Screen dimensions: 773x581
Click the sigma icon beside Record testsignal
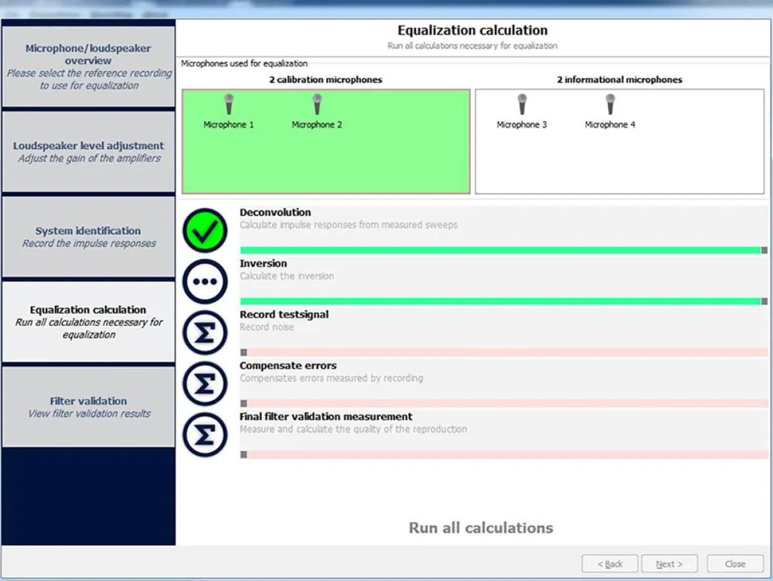coord(205,331)
